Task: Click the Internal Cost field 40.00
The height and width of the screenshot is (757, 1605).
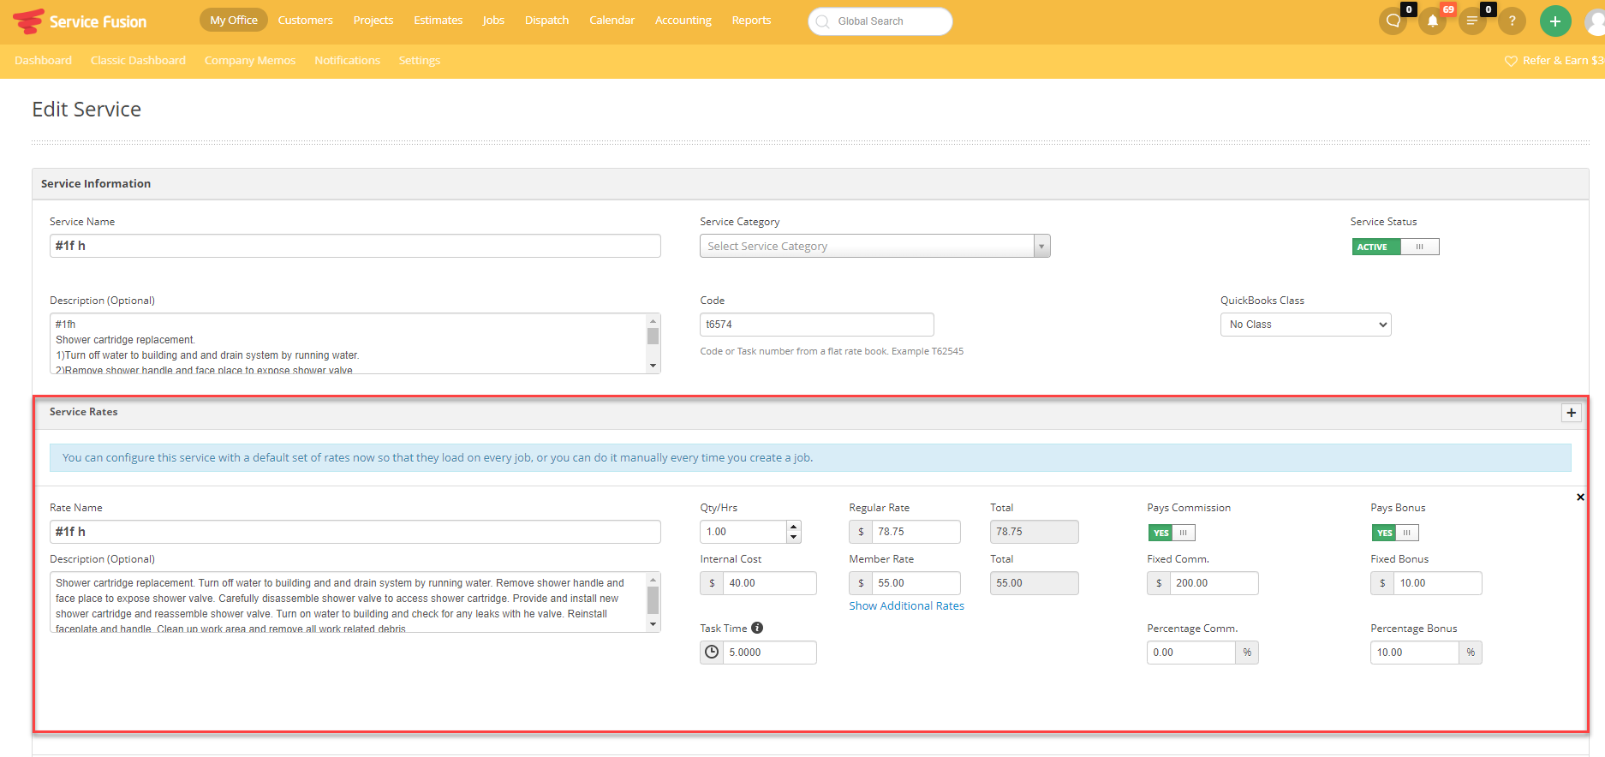Action: pos(769,583)
